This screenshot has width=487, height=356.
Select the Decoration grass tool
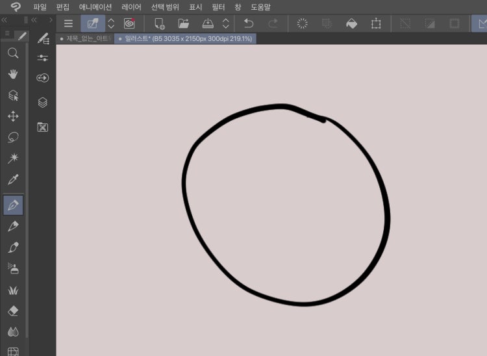[x=13, y=290]
